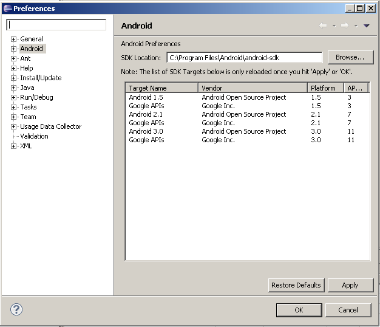The width and height of the screenshot is (380, 327).
Task: Expand the Install/Update tree node
Action: (13, 78)
